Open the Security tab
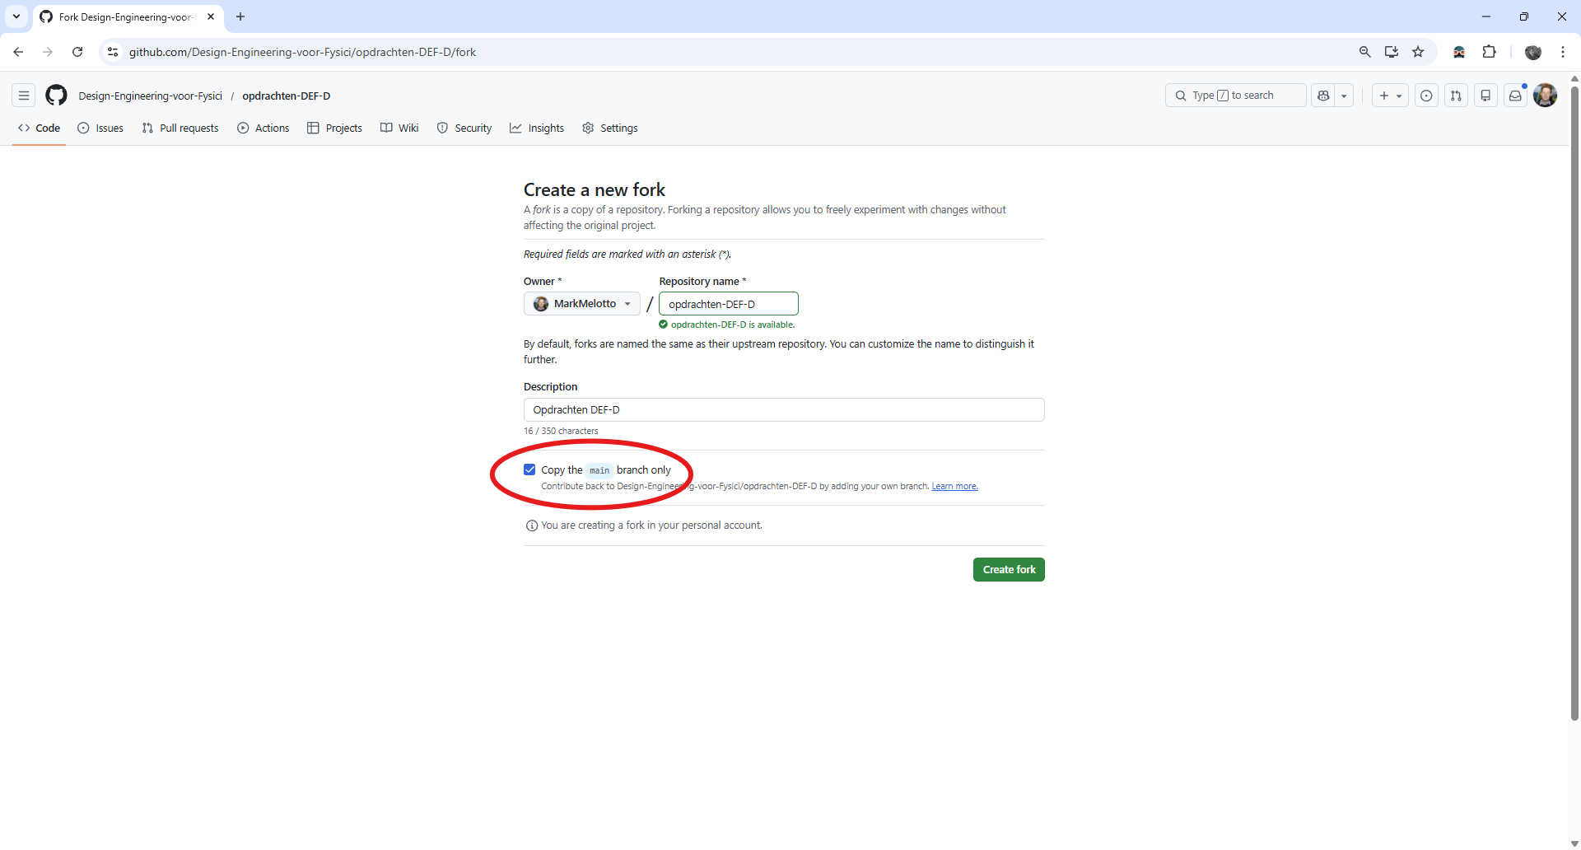This screenshot has width=1581, height=850. (464, 128)
